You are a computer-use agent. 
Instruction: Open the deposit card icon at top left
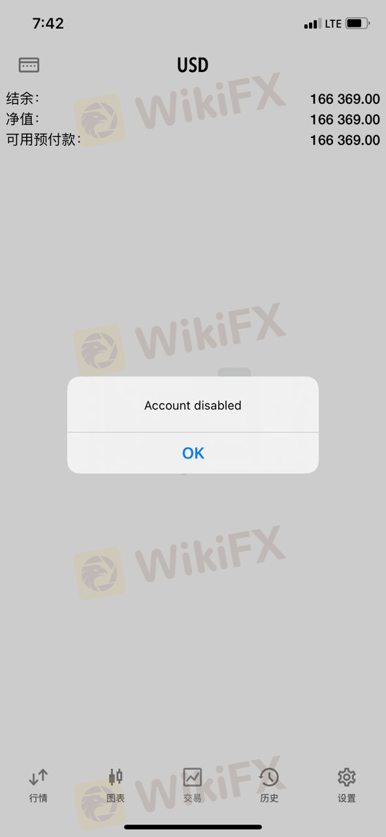[29, 65]
